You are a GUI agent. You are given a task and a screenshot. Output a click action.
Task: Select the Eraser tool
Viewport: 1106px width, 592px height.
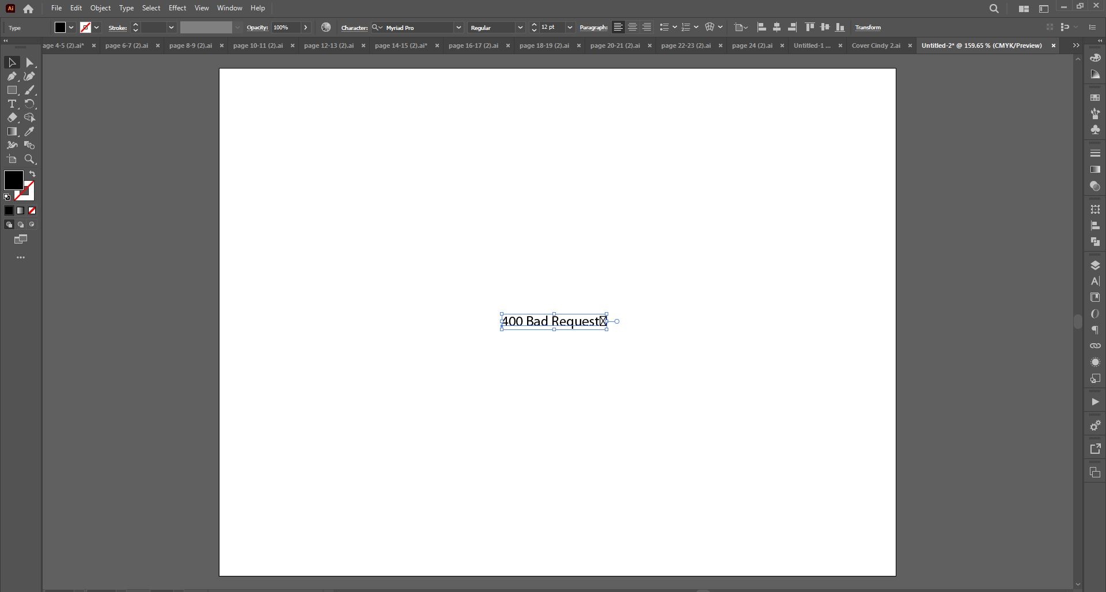pyautogui.click(x=12, y=117)
